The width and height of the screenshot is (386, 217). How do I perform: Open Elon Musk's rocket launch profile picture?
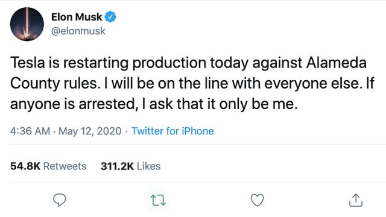pyautogui.click(x=27, y=24)
